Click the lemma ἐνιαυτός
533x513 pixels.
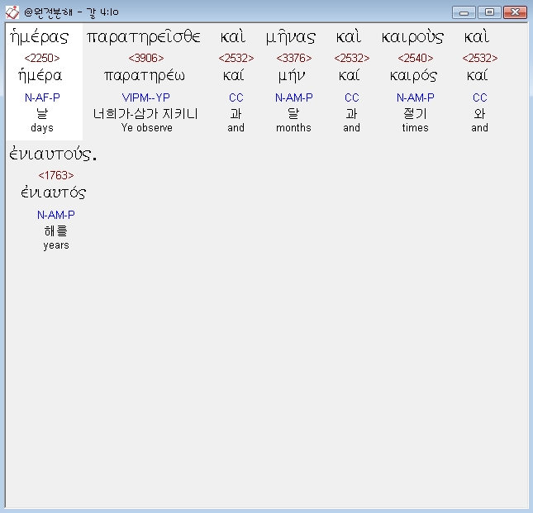click(54, 193)
